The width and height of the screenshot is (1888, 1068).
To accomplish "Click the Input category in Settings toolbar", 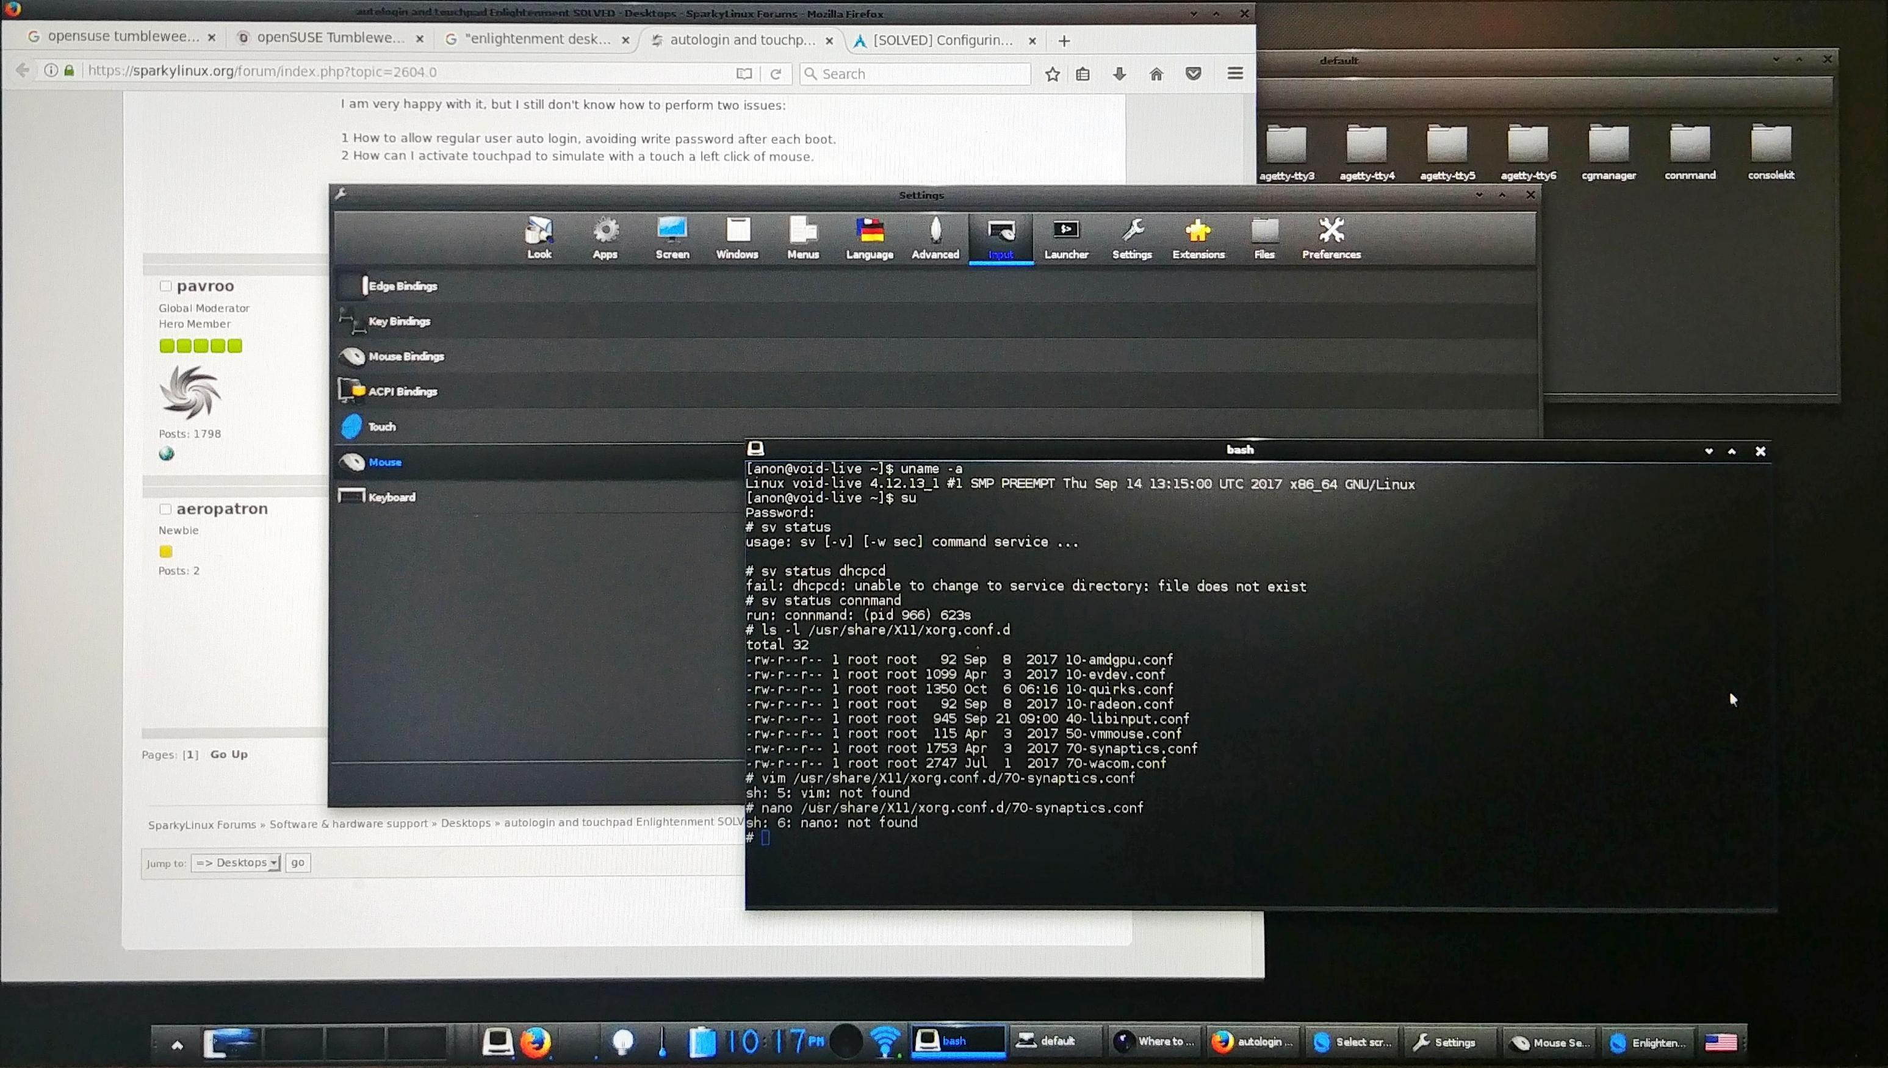I will coord(1001,238).
